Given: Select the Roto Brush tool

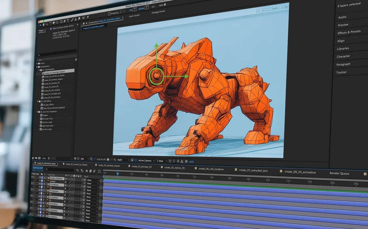Looking at the screenshot, I should (x=84, y=18).
